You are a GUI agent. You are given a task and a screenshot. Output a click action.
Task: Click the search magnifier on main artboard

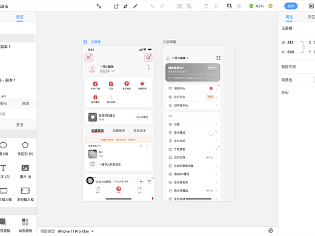tap(148, 57)
